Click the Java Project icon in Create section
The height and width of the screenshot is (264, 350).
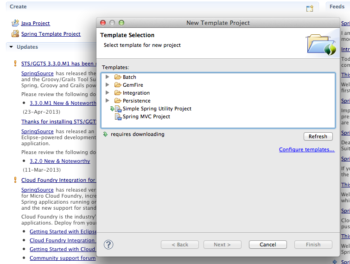pyautogui.click(x=15, y=23)
